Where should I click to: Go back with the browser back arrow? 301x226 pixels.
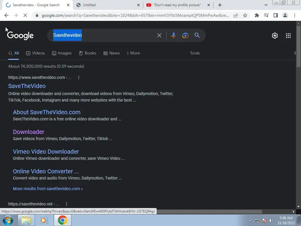point(6,15)
